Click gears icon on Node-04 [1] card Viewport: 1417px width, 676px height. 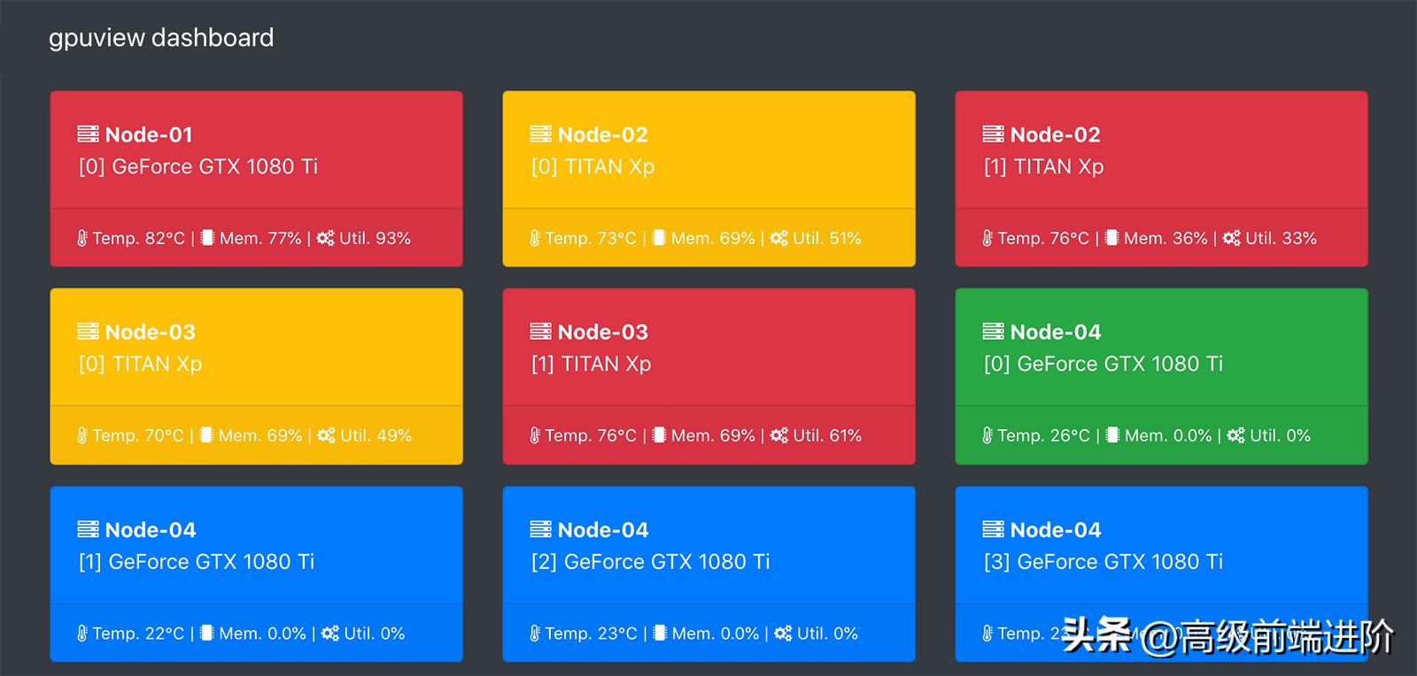[x=330, y=634]
